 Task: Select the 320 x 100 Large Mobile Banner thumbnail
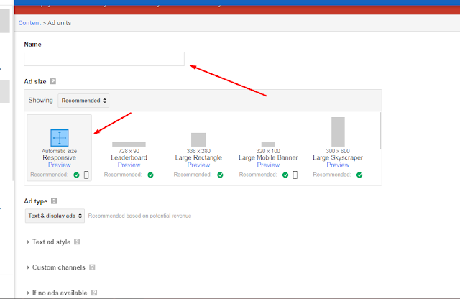click(x=268, y=144)
